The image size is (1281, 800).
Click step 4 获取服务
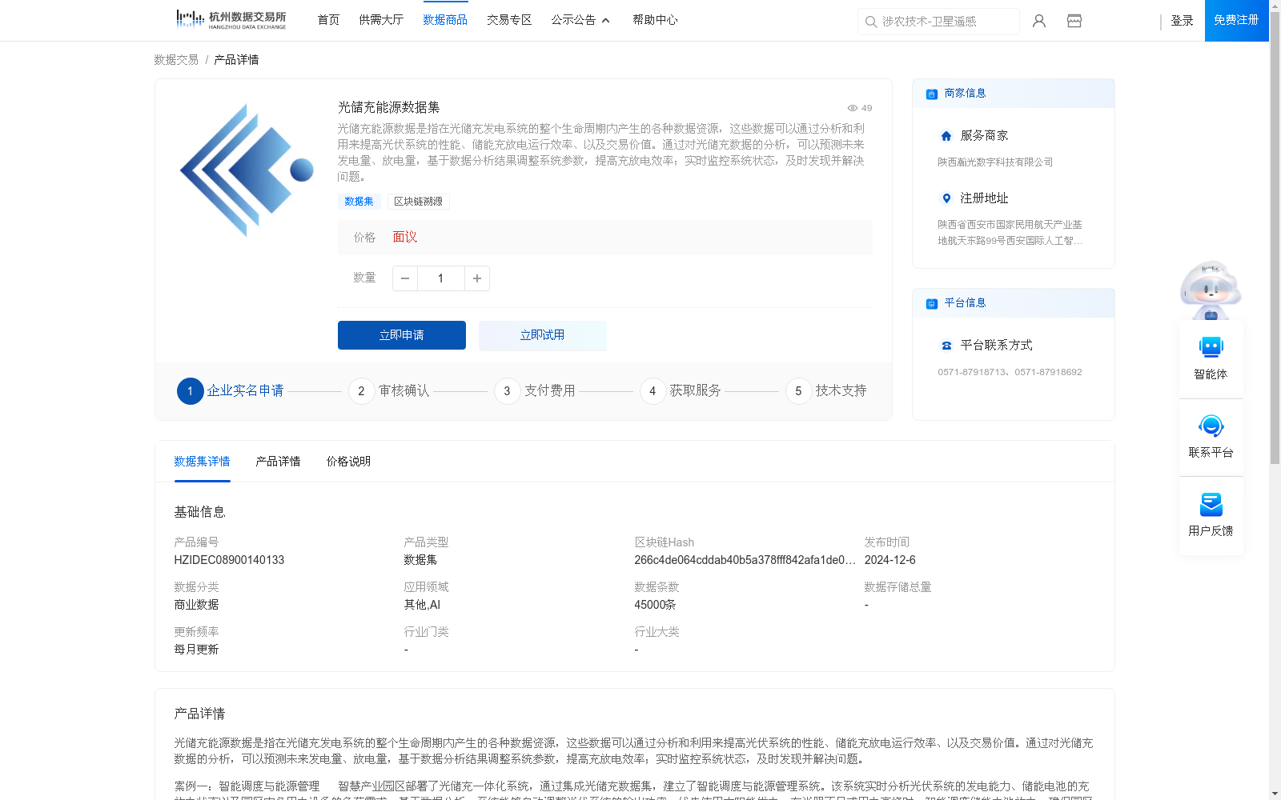tap(681, 391)
